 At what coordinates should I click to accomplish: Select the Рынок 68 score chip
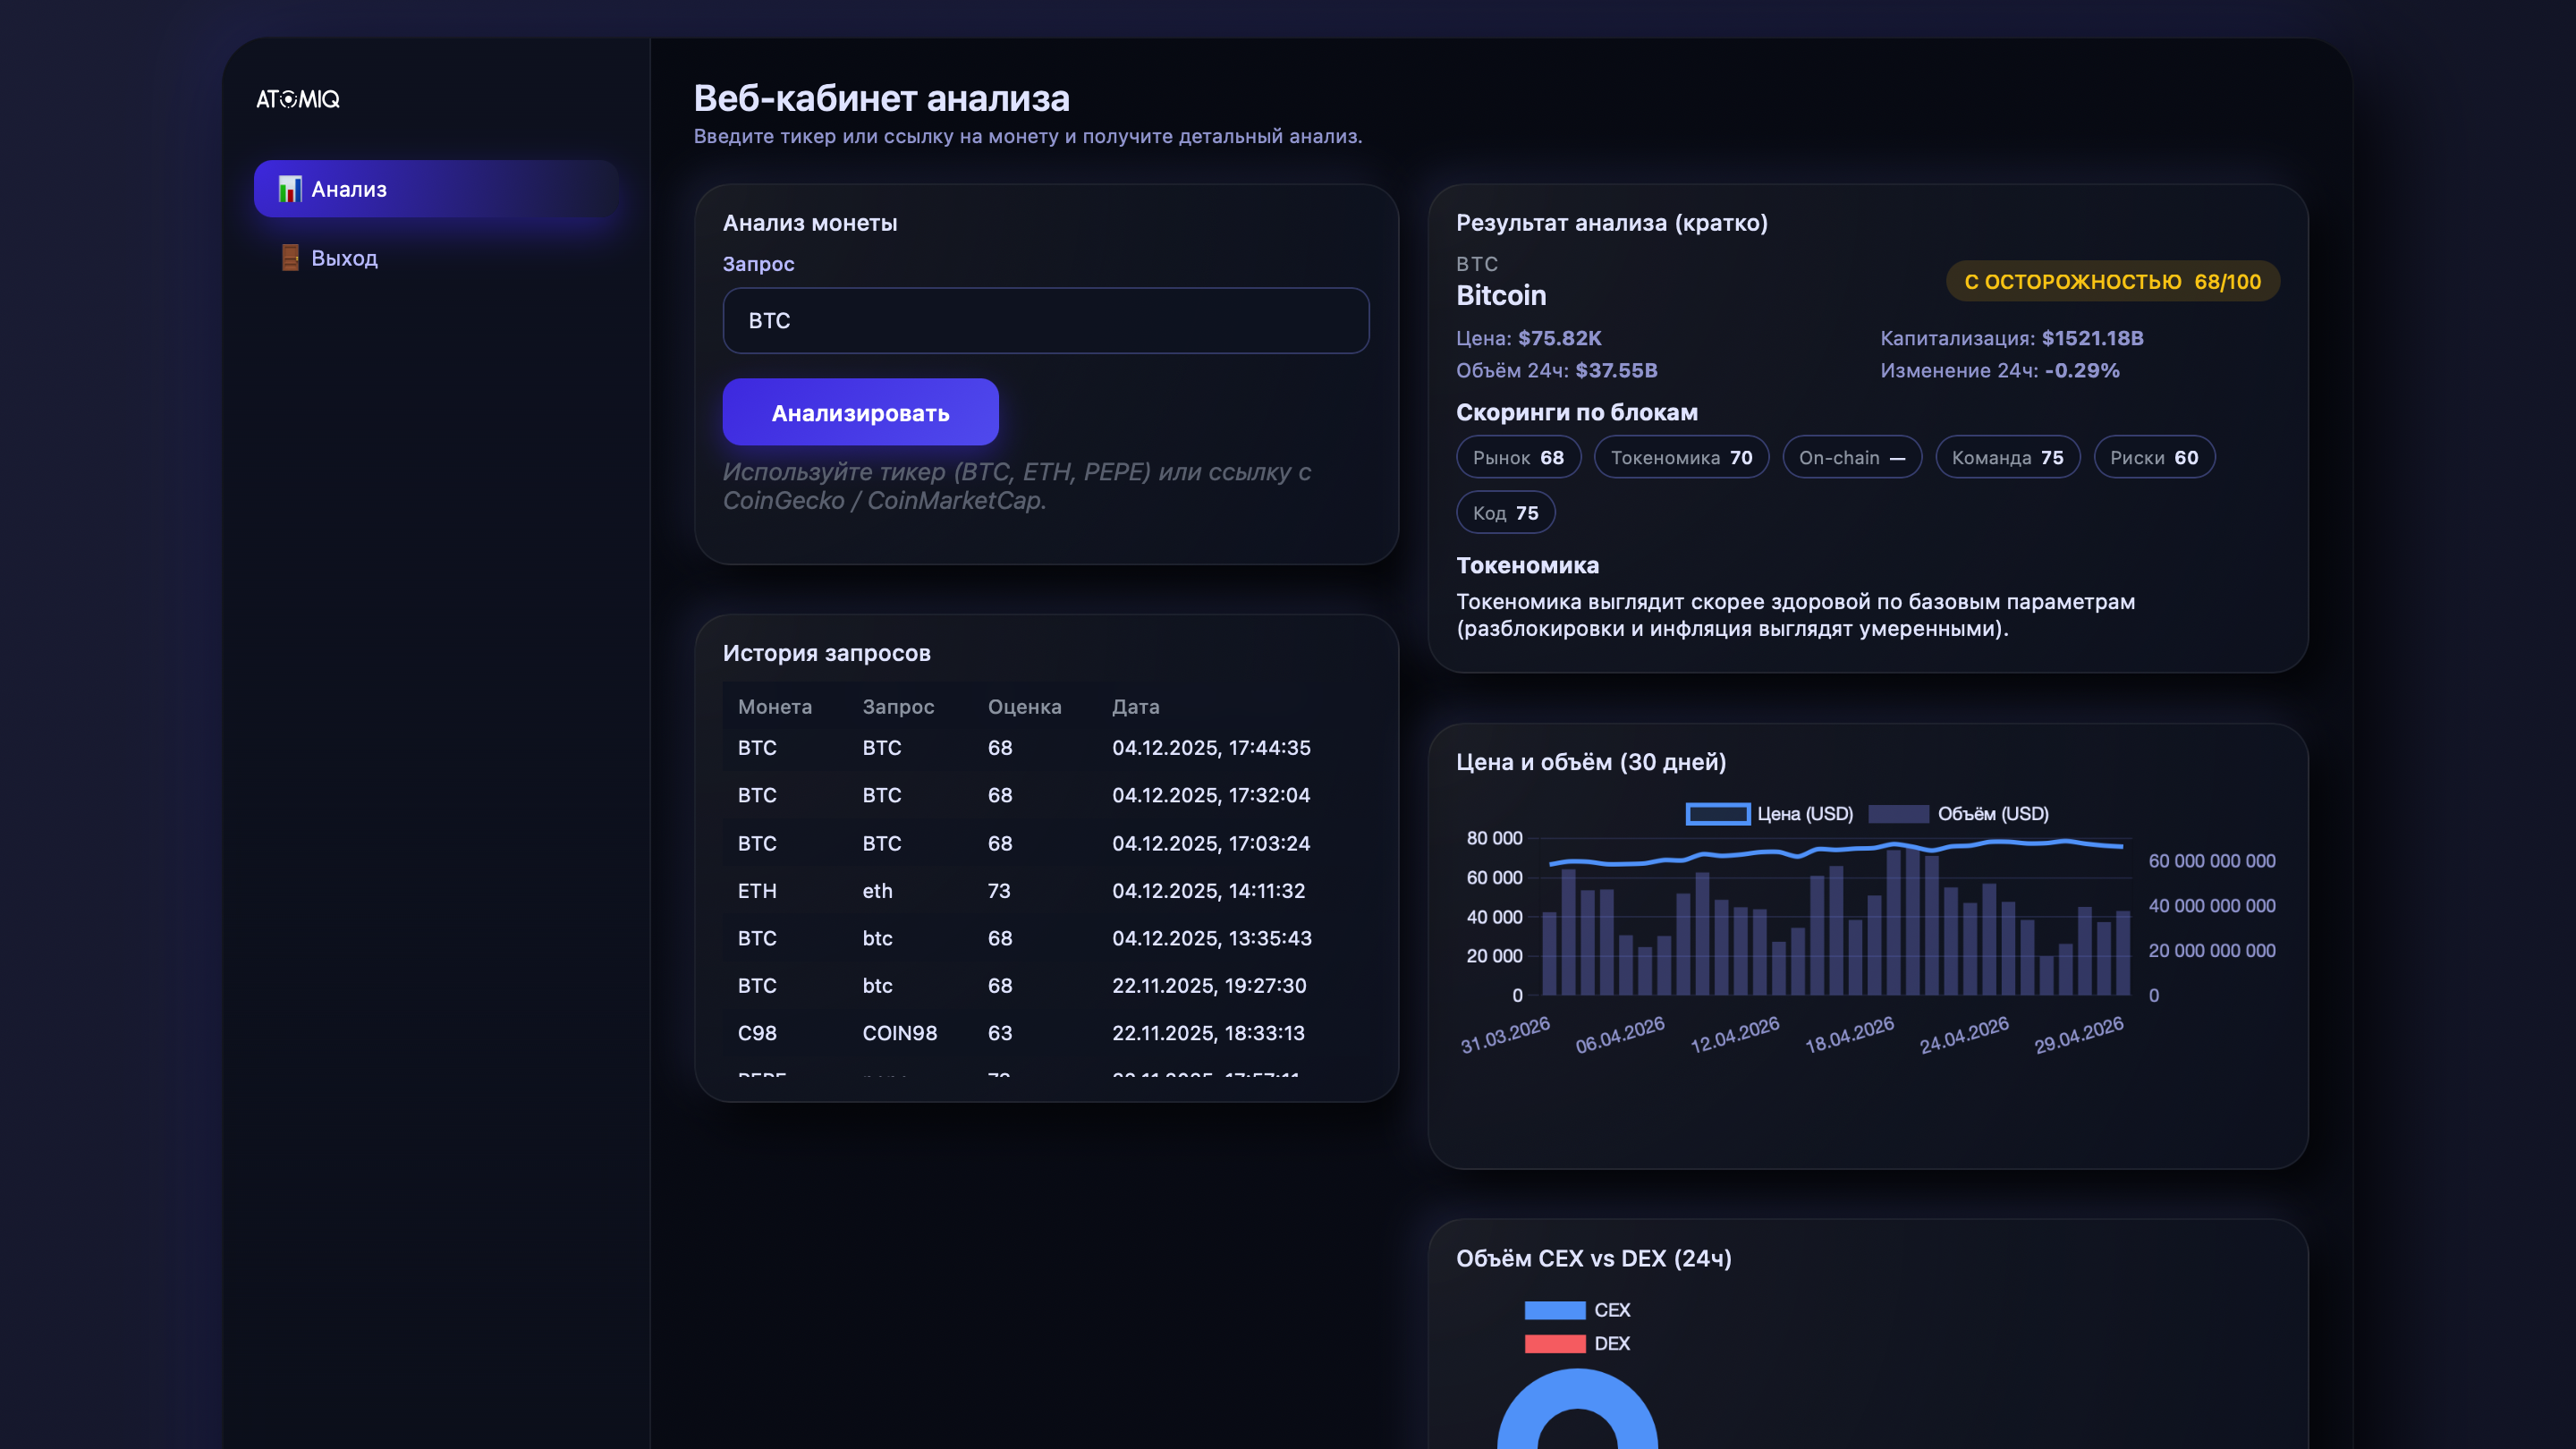1518,458
